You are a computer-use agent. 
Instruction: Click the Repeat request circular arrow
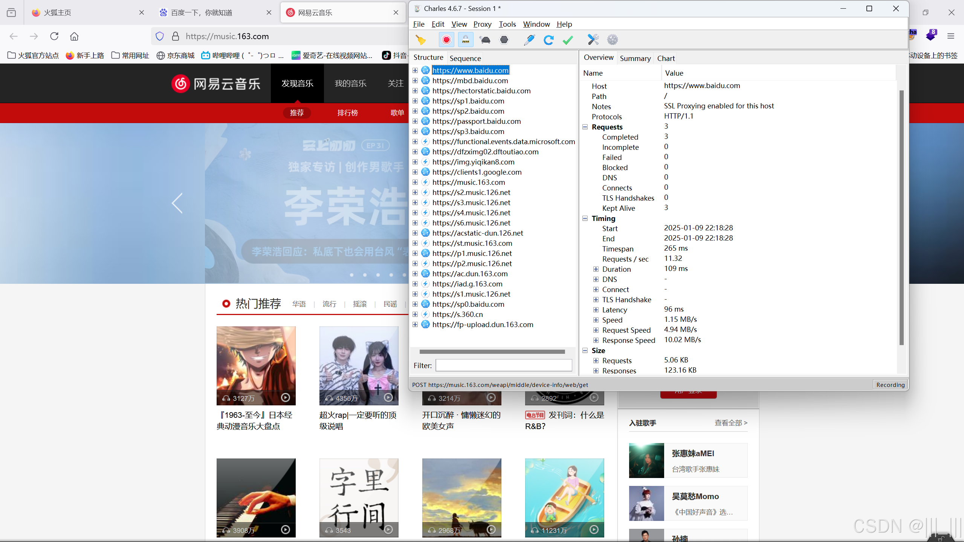pos(548,40)
